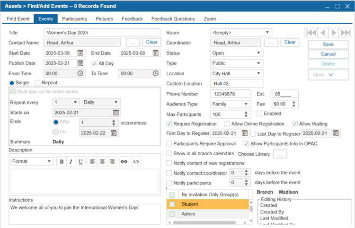Click the groups list horizontal scrollbar

204,223
